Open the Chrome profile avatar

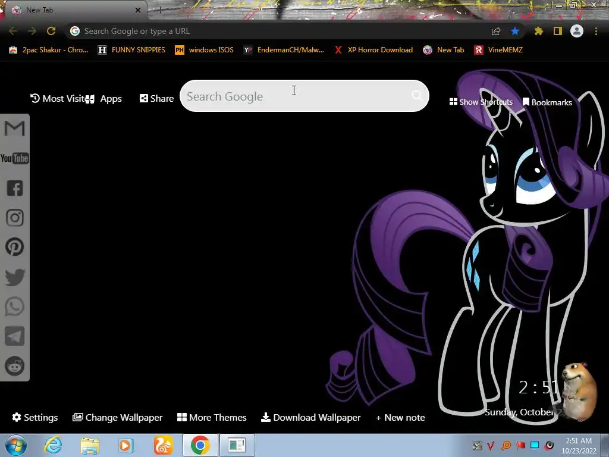577,31
